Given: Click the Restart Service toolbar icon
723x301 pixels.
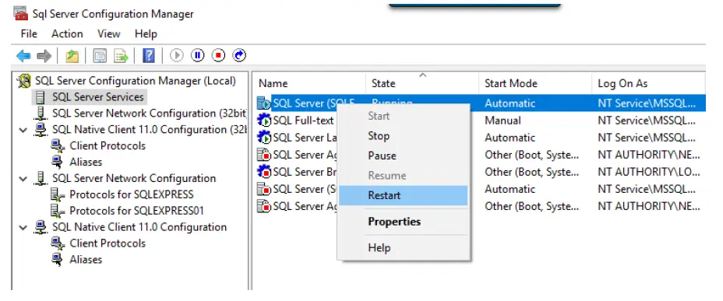Looking at the screenshot, I should [239, 56].
